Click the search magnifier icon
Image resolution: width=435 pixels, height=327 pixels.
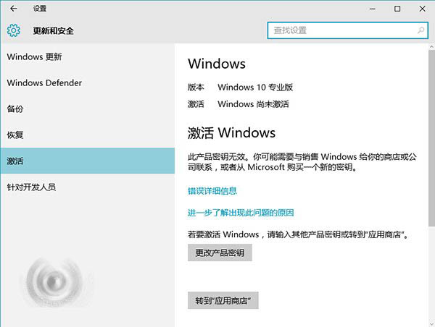click(420, 30)
